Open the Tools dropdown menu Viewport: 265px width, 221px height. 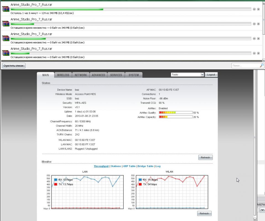187,75
